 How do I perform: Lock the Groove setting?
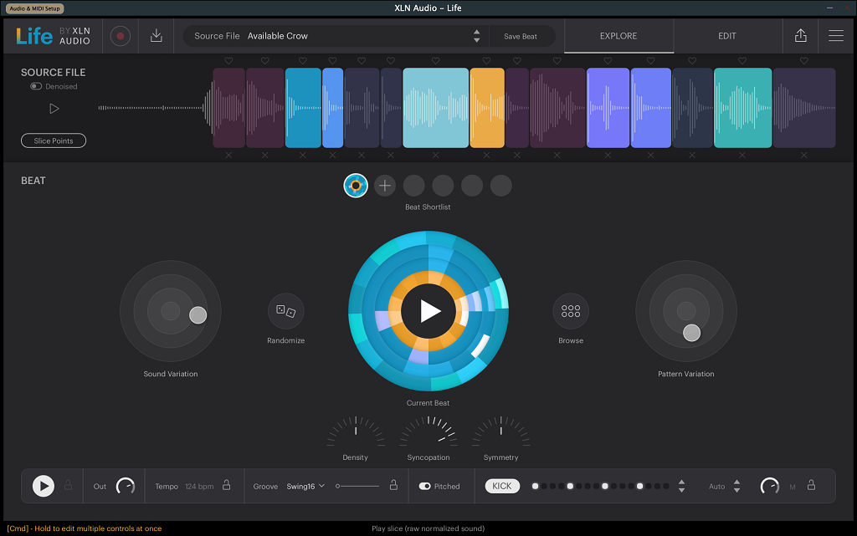click(x=393, y=485)
